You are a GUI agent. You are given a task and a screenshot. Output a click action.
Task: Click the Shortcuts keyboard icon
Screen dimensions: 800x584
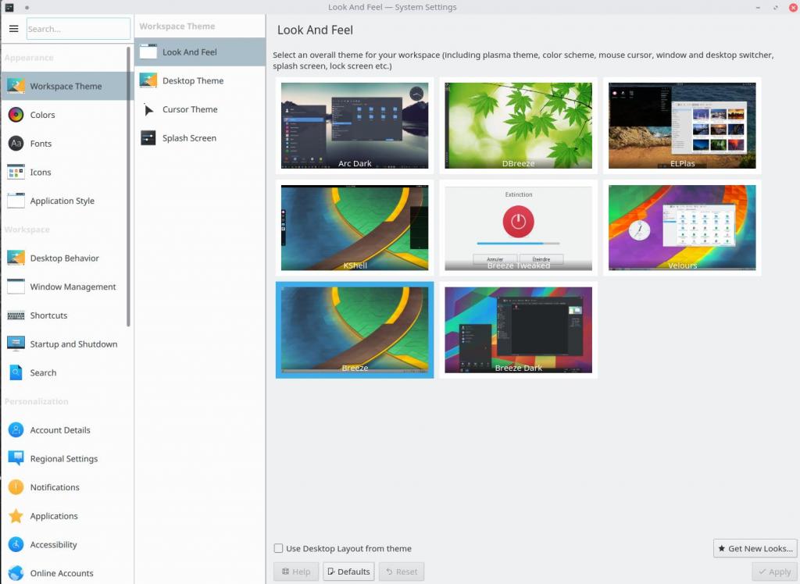coord(16,315)
